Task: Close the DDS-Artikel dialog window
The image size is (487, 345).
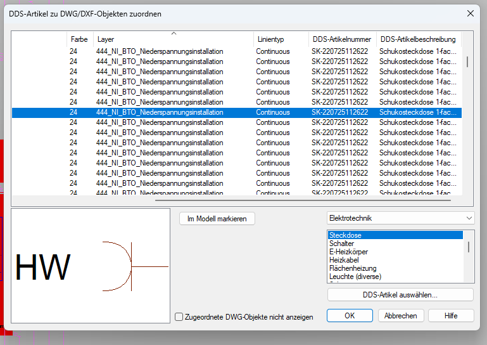Action: click(x=471, y=13)
